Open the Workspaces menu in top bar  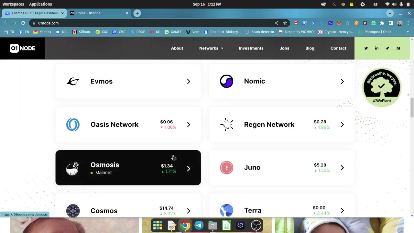pyautogui.click(x=13, y=4)
